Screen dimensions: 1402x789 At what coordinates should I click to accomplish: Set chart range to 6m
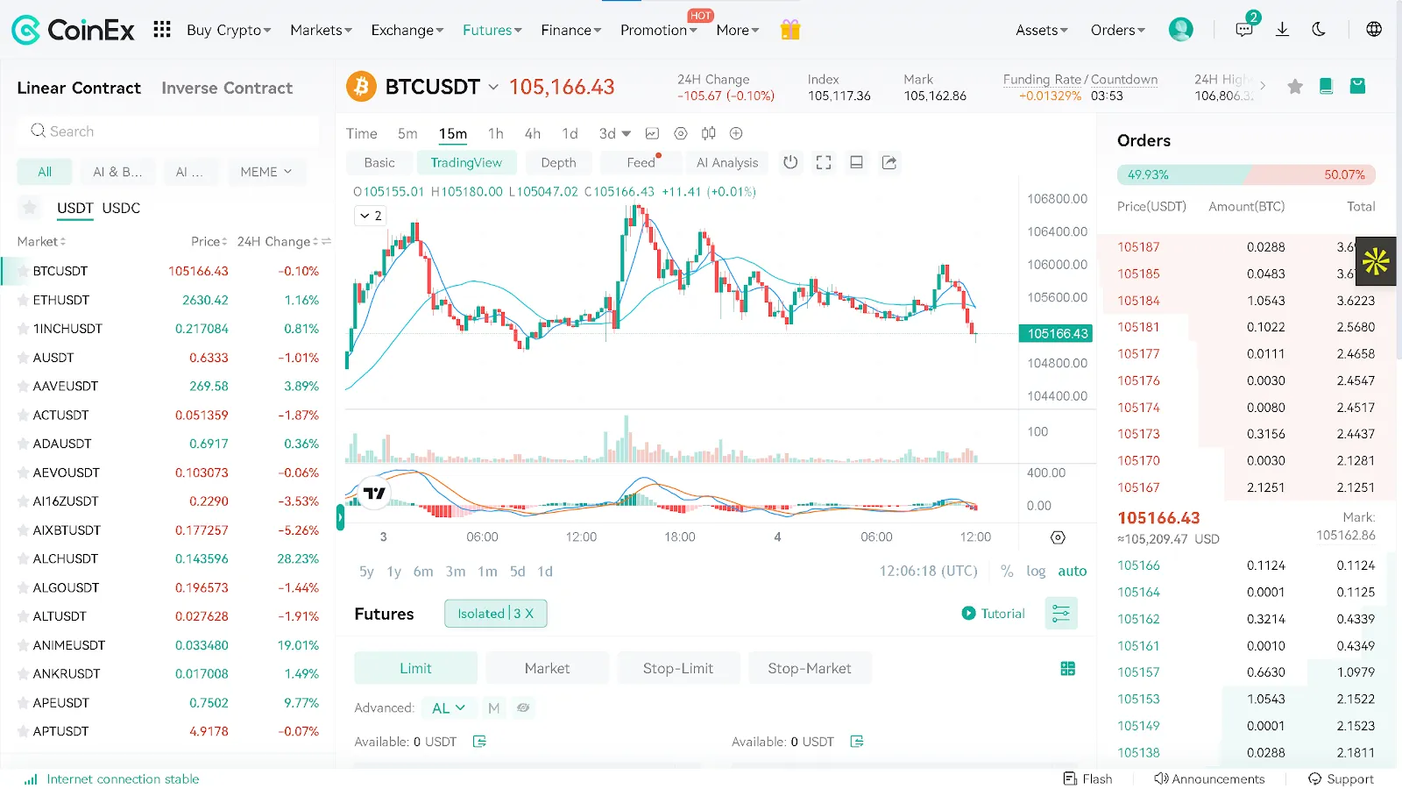[423, 572]
